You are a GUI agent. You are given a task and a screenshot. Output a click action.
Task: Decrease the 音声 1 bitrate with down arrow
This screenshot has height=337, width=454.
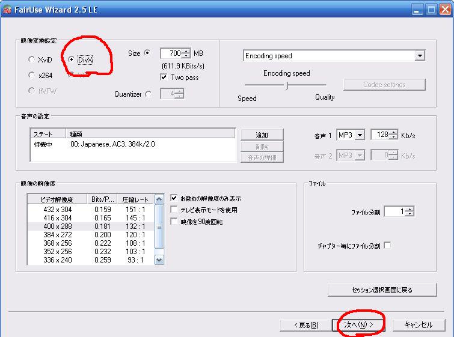point(393,137)
